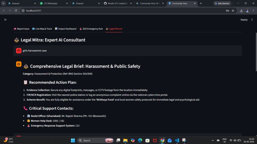Switch to Chrome in the taskbar
This screenshot has width=257, height=144.
(x=162, y=141)
